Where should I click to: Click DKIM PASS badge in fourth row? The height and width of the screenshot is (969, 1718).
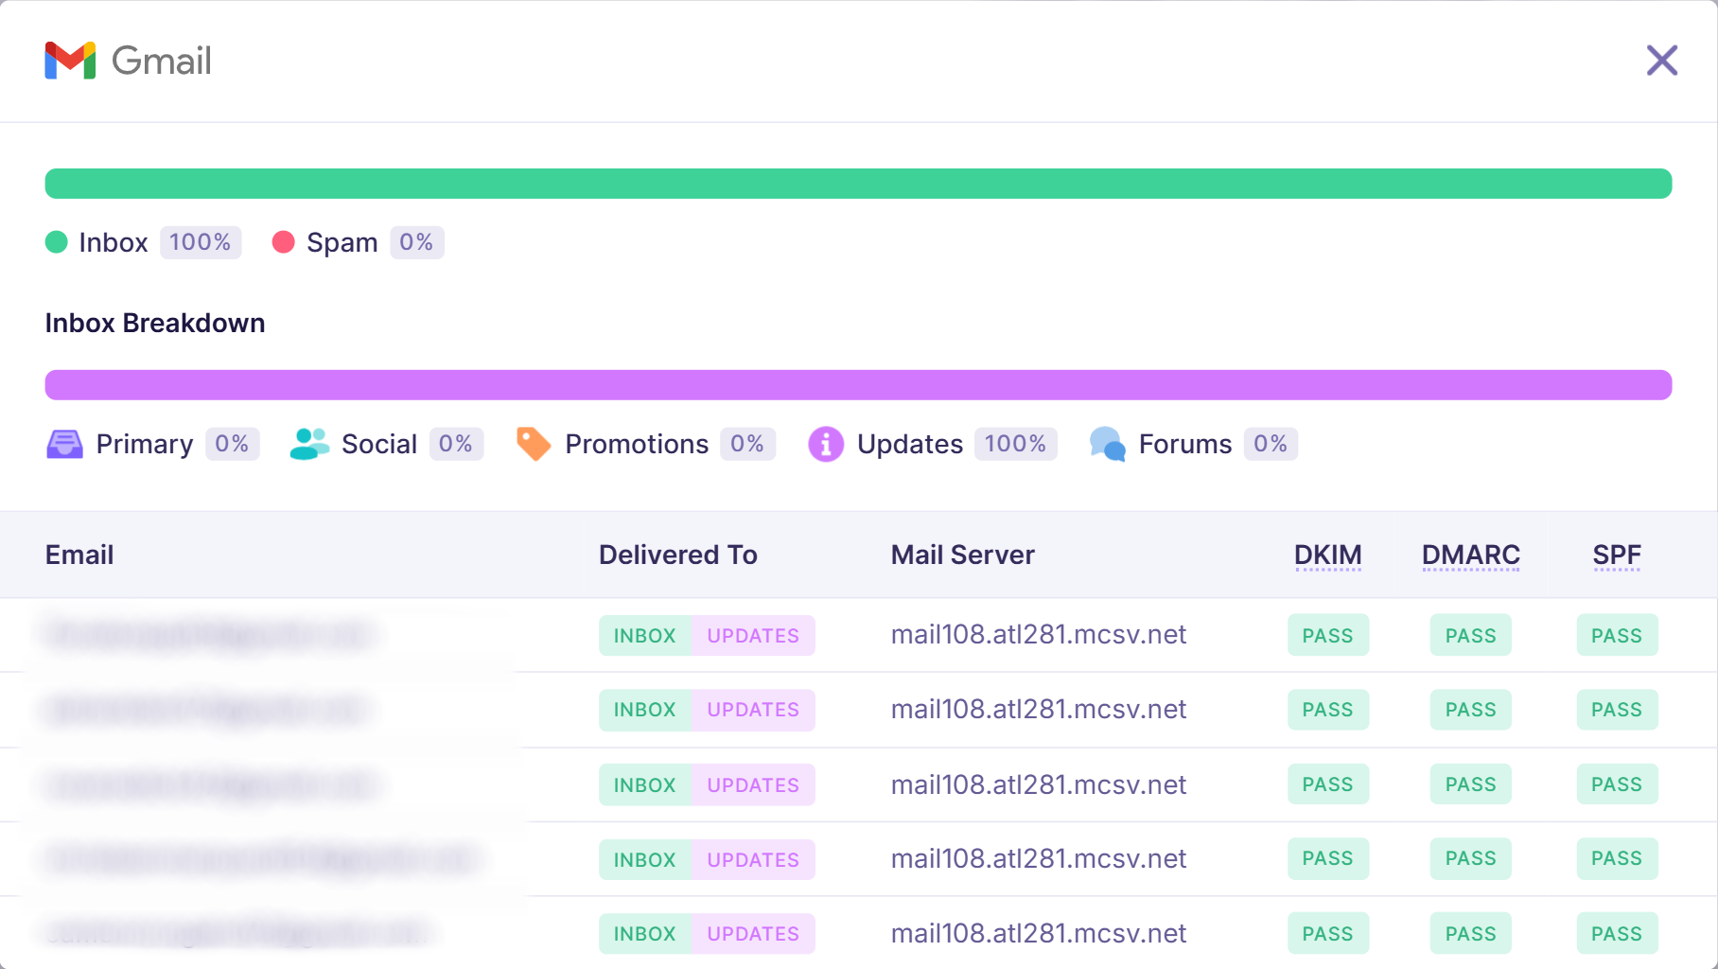pos(1328,858)
